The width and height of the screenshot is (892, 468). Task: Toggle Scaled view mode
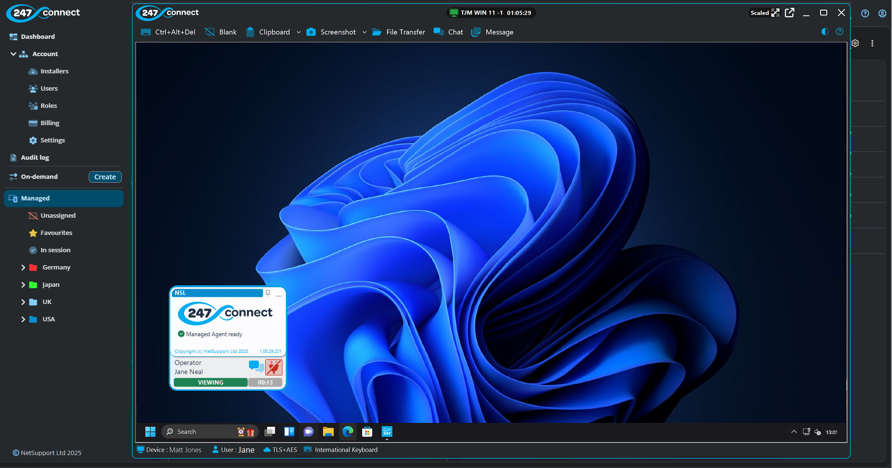(765, 13)
